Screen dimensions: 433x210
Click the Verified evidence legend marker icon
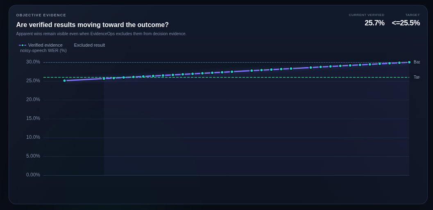click(x=23, y=45)
